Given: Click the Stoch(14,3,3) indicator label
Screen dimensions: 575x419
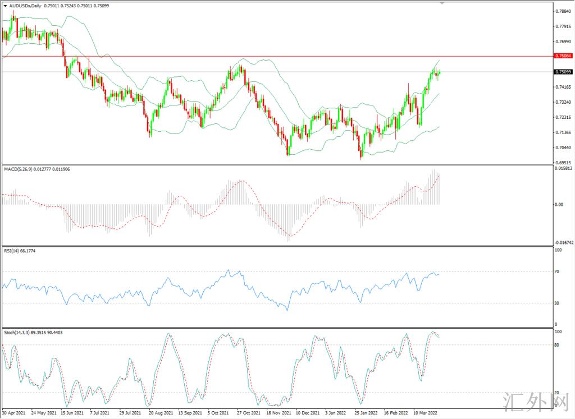Looking at the screenshot, I should click(33, 333).
